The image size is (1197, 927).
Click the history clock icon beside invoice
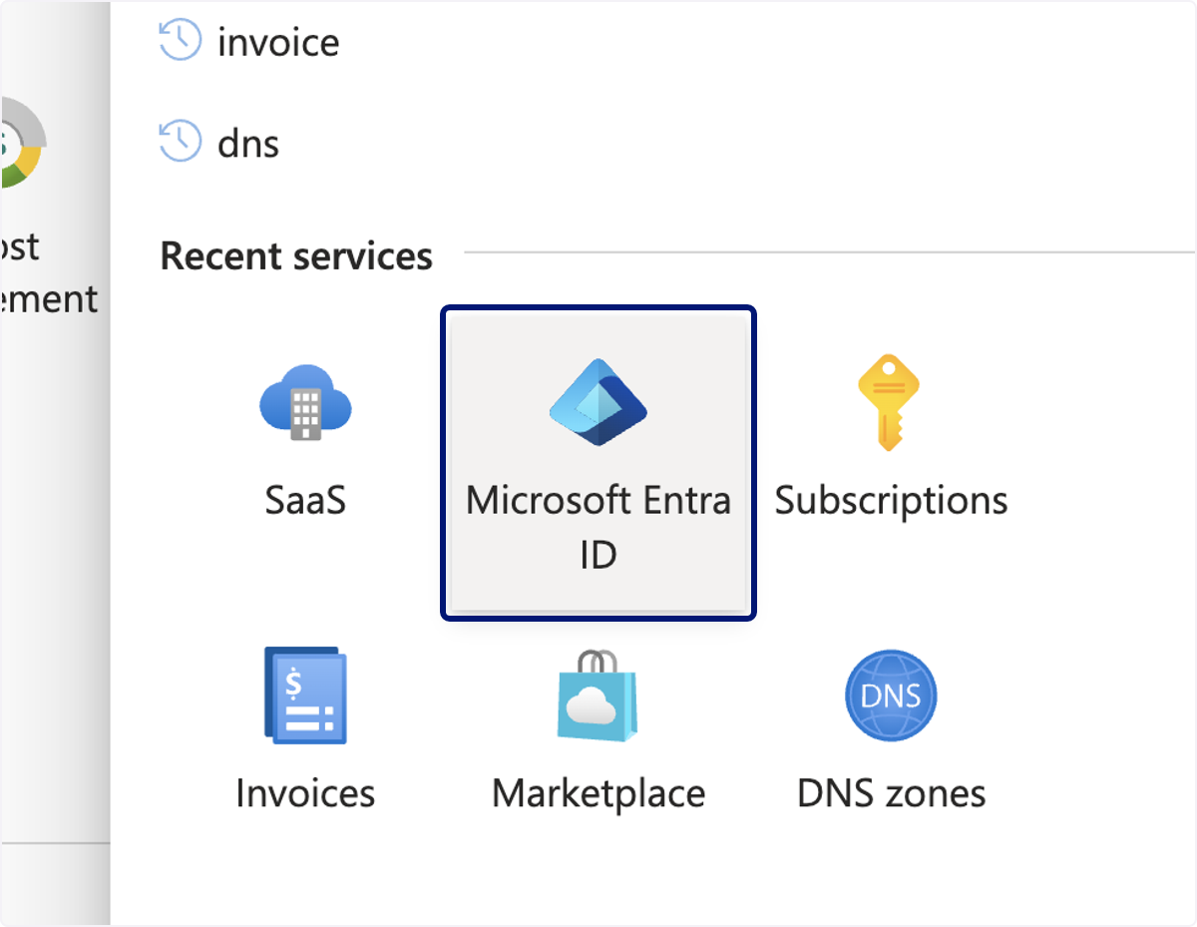181,41
